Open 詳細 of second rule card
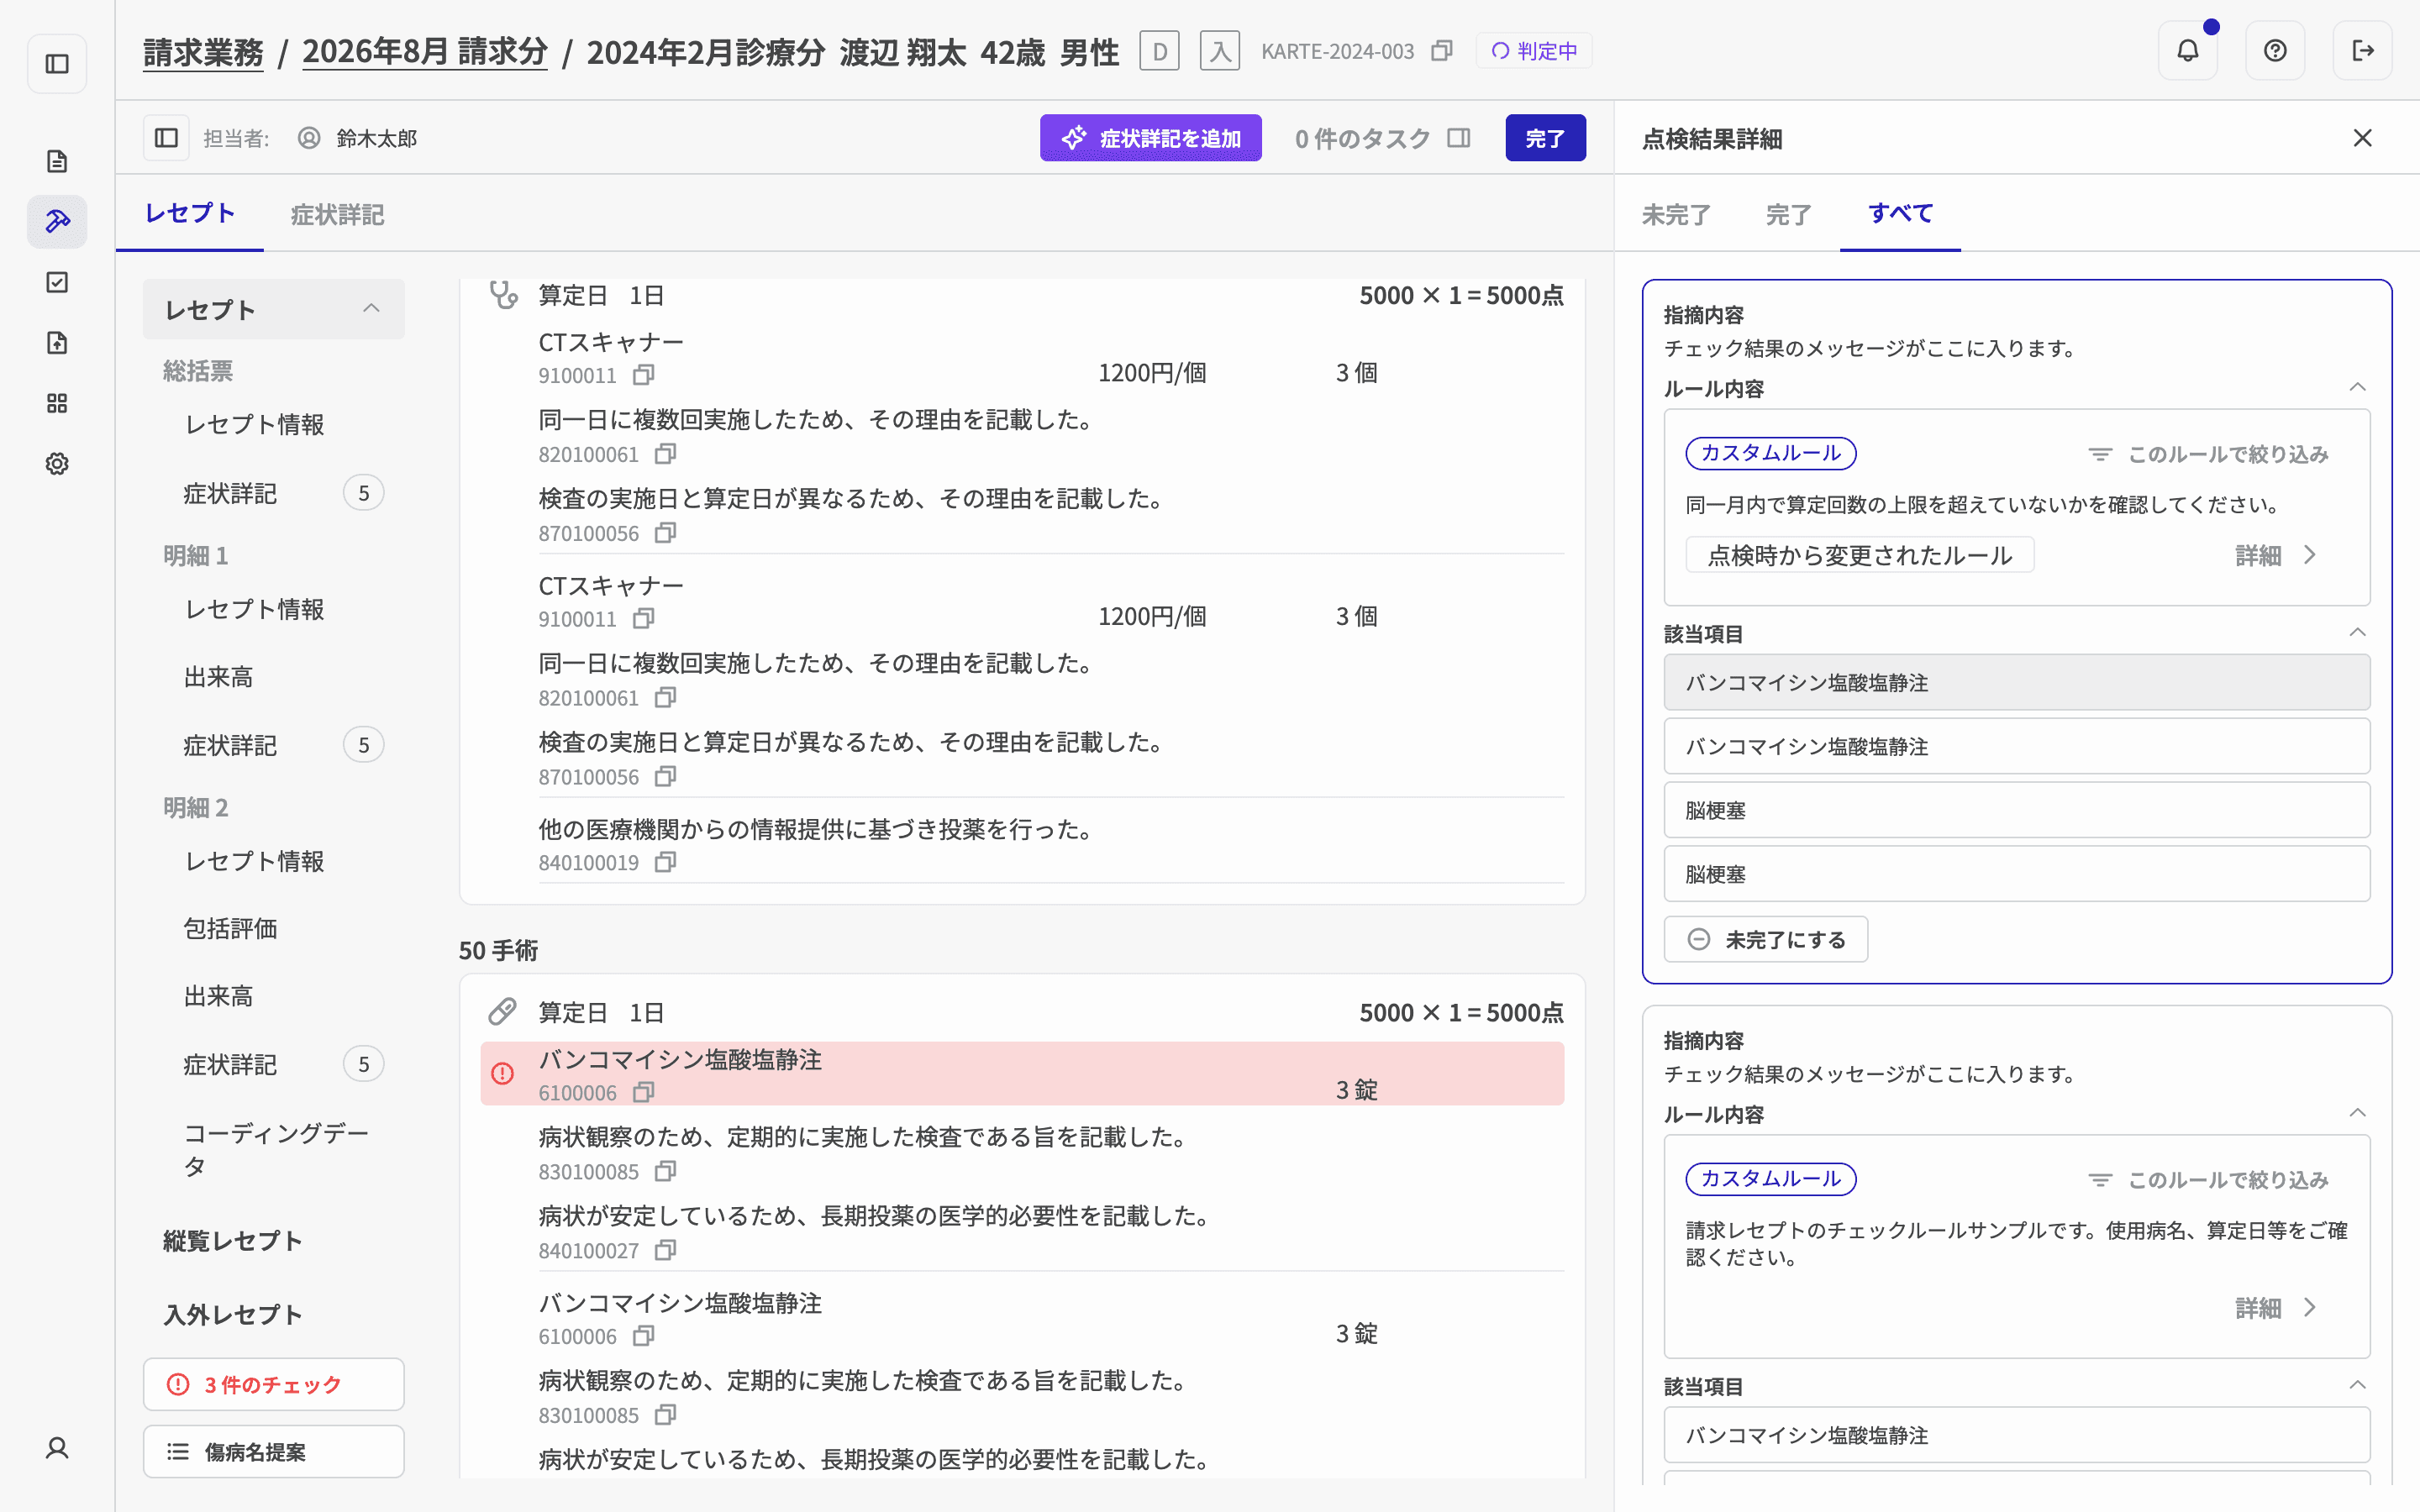 pyautogui.click(x=2276, y=1308)
